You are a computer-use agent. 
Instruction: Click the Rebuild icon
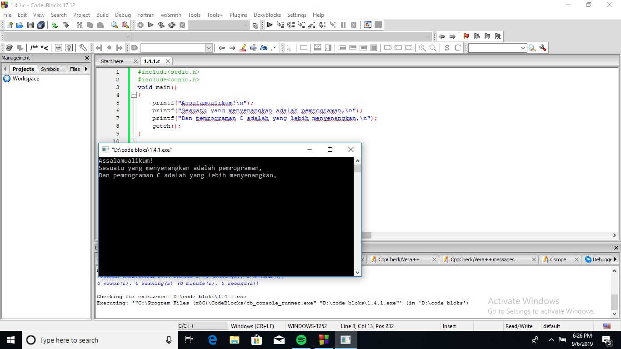(x=172, y=25)
